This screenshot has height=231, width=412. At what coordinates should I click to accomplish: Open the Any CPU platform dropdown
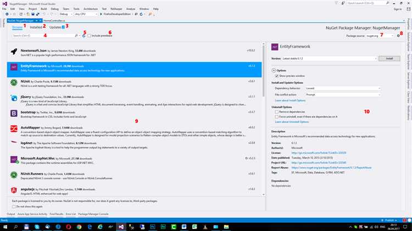pos(86,14)
